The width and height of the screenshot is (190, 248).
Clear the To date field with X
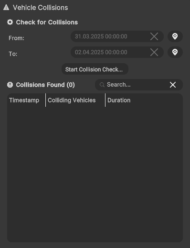coord(154,52)
